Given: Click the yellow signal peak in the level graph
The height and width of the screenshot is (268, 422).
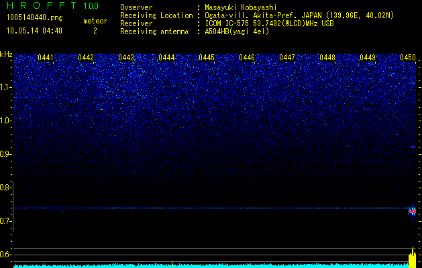Looking at the screenshot, I should click(413, 257).
